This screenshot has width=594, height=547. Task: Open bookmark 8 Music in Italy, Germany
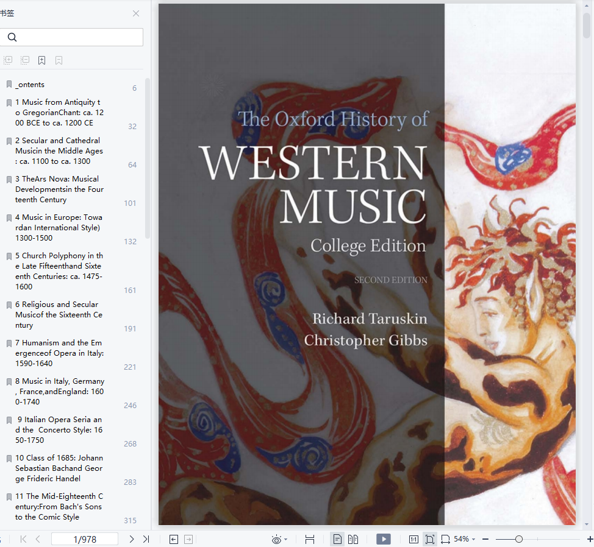(x=60, y=391)
